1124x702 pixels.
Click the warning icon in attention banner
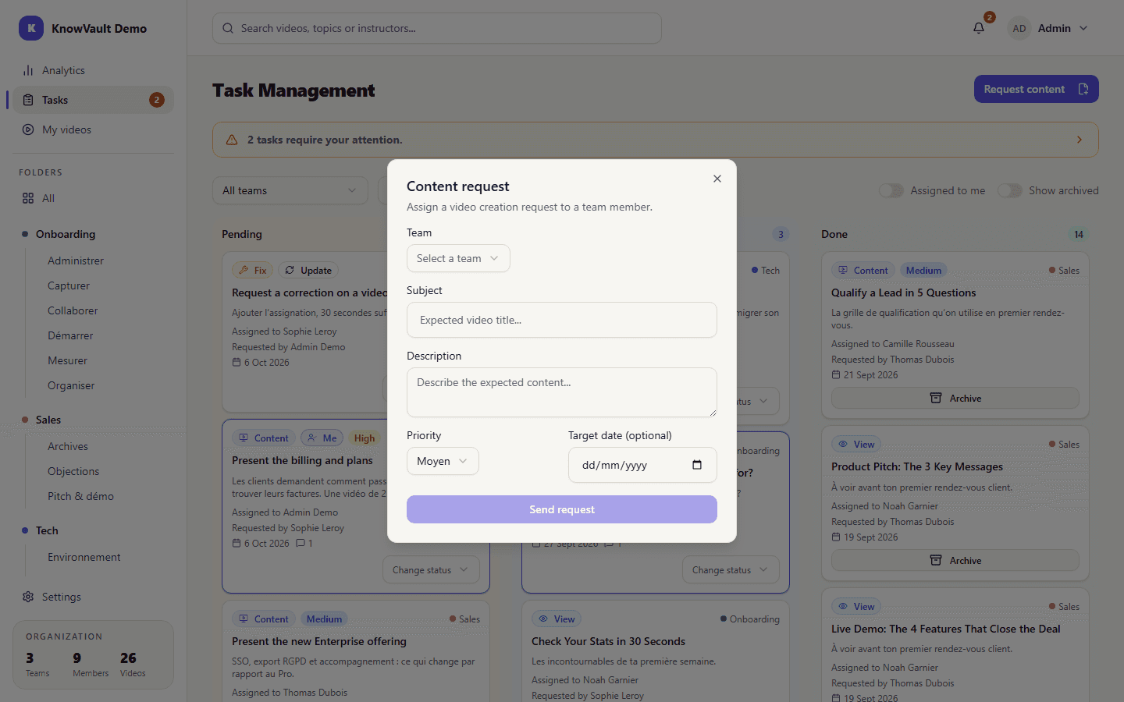tap(232, 140)
